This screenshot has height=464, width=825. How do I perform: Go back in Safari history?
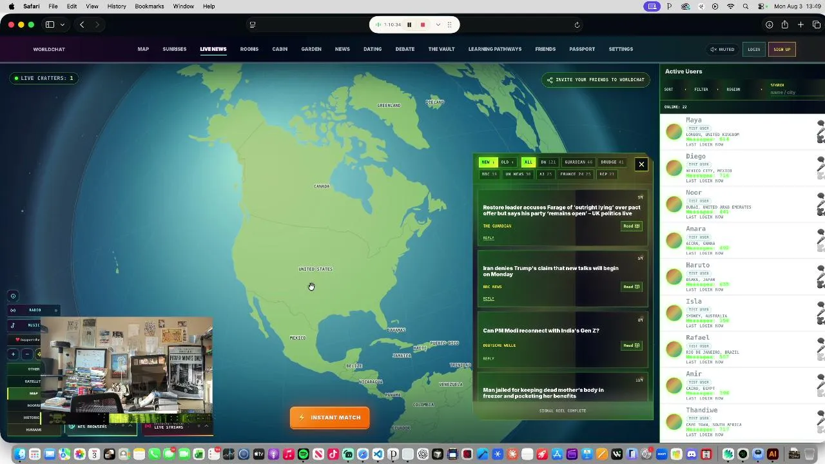pos(82,24)
